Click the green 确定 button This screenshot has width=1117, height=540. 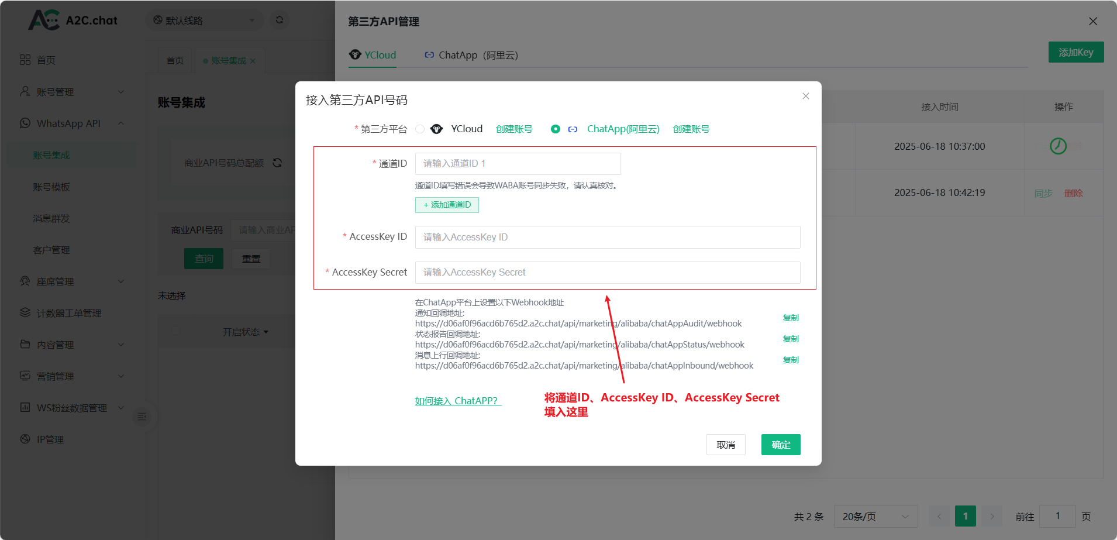tap(780, 445)
